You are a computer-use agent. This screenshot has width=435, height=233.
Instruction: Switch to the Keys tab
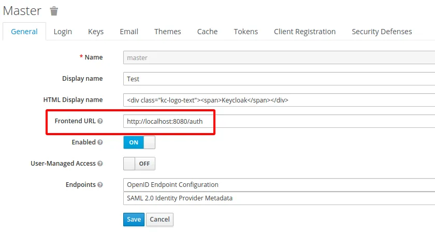coord(96,32)
